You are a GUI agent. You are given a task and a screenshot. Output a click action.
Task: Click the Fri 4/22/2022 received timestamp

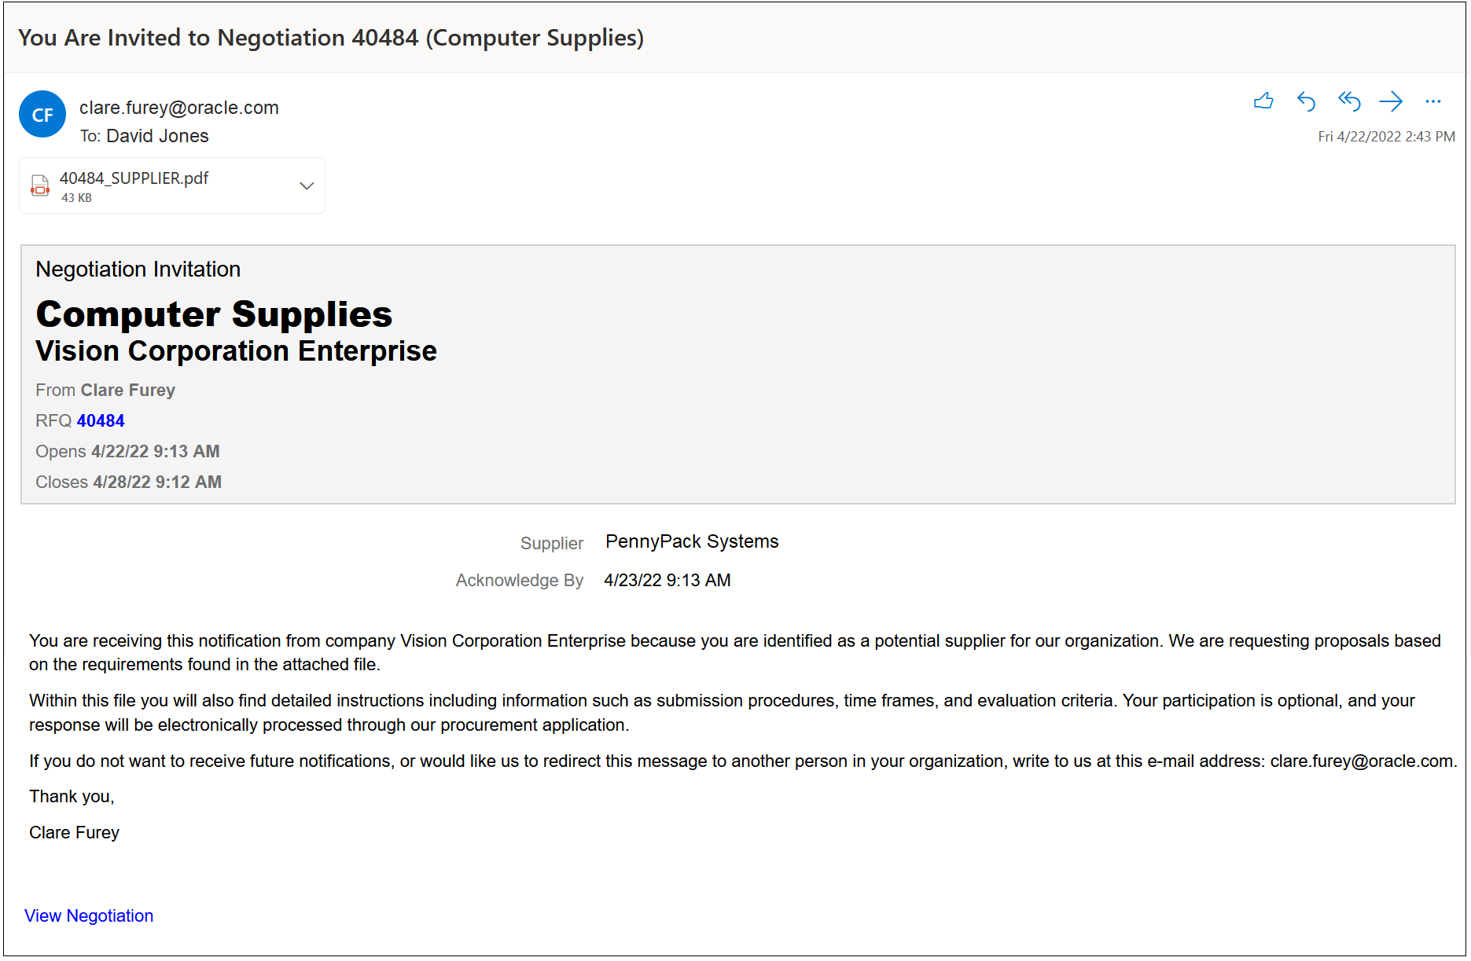point(1386,137)
